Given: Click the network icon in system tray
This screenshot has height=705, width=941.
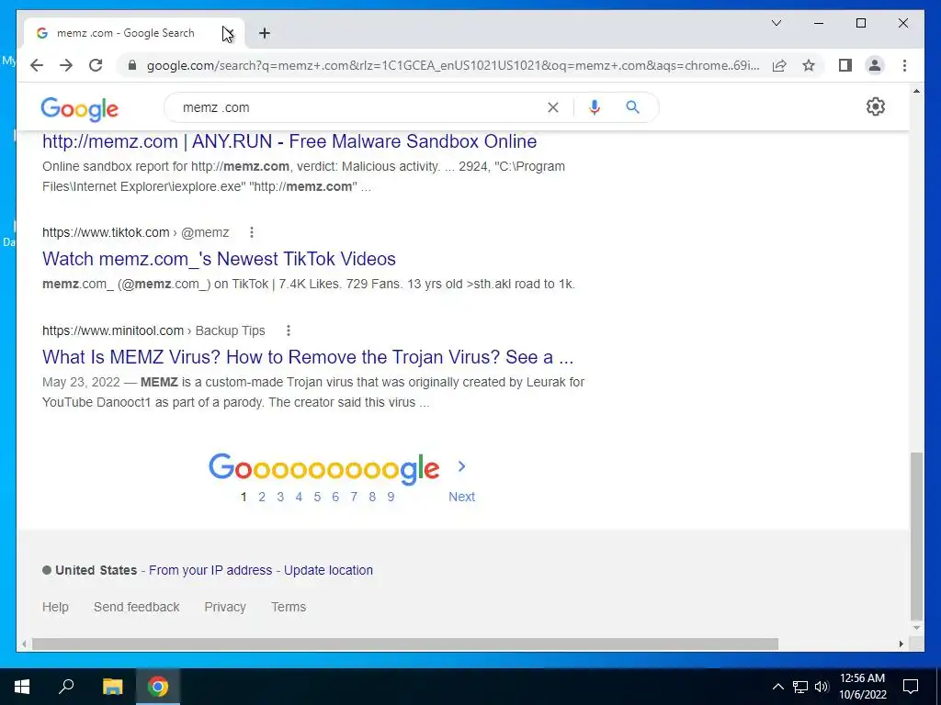Looking at the screenshot, I should pos(800,687).
